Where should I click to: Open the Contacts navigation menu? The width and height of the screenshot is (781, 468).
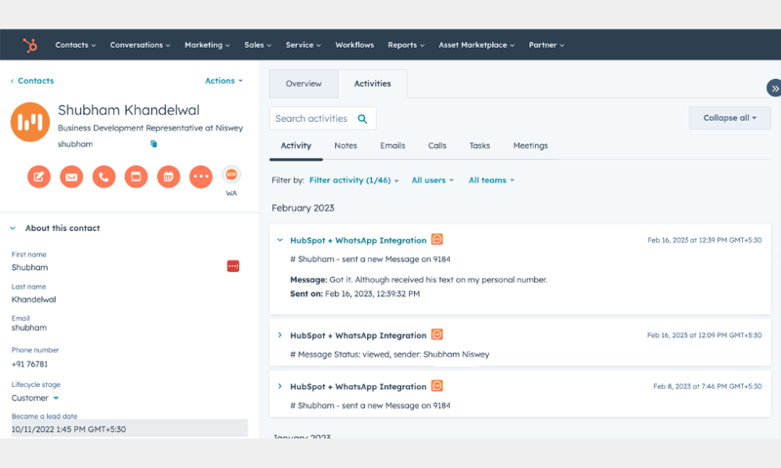click(75, 45)
